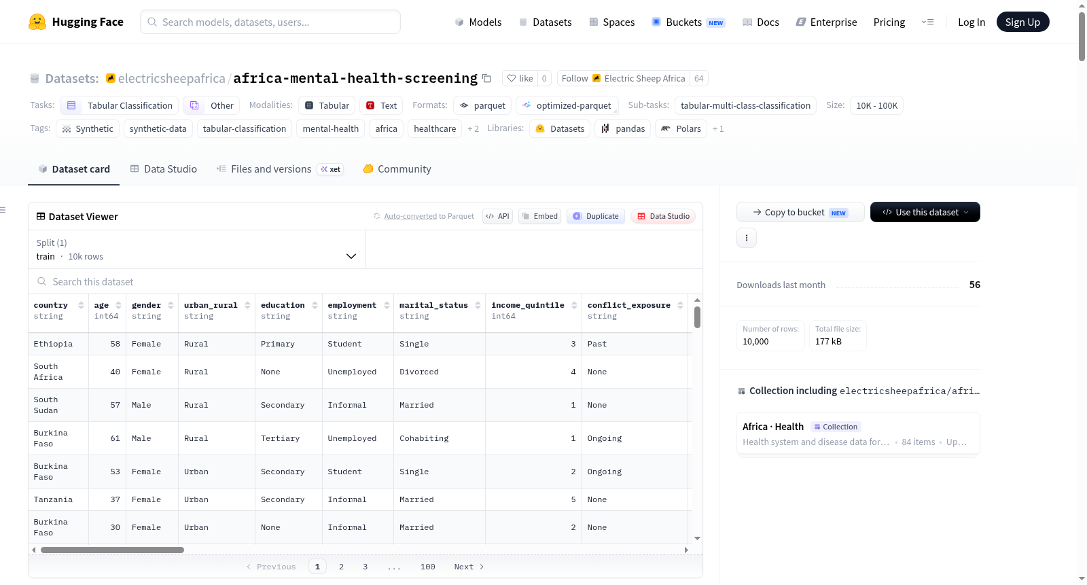Screen dimensions: 1087x585
Task: Sort the education column
Action: pyautogui.click(x=315, y=305)
